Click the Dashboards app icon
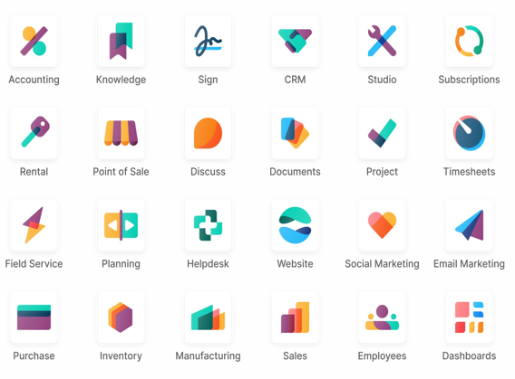This screenshot has width=515, height=379. [469, 317]
